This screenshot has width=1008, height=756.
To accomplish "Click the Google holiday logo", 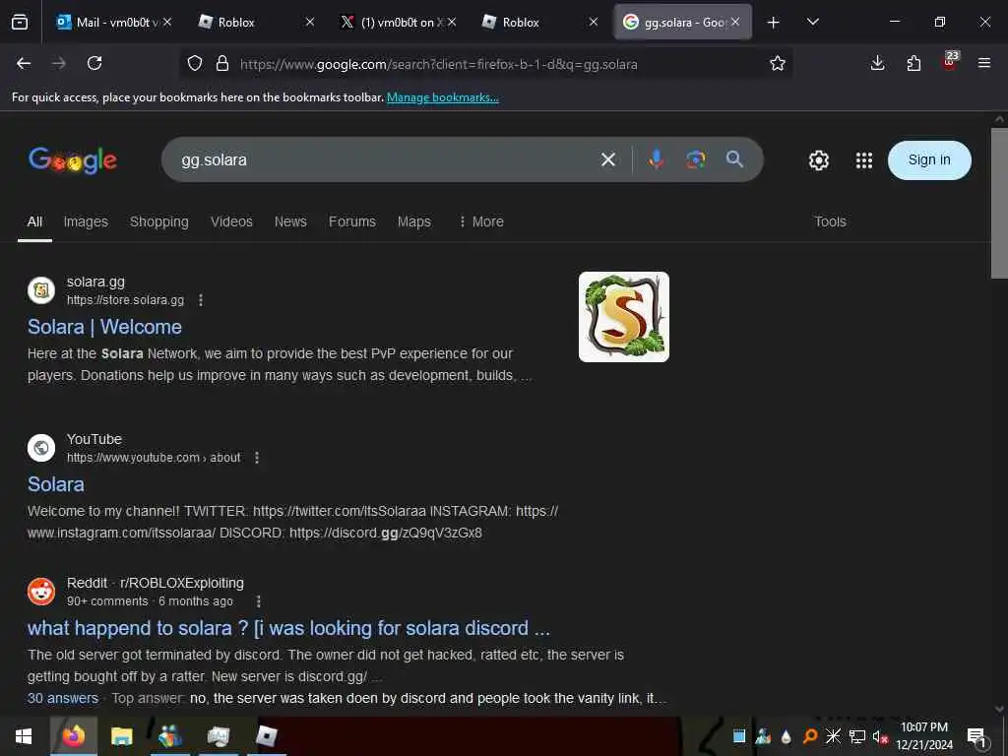I will tap(73, 160).
